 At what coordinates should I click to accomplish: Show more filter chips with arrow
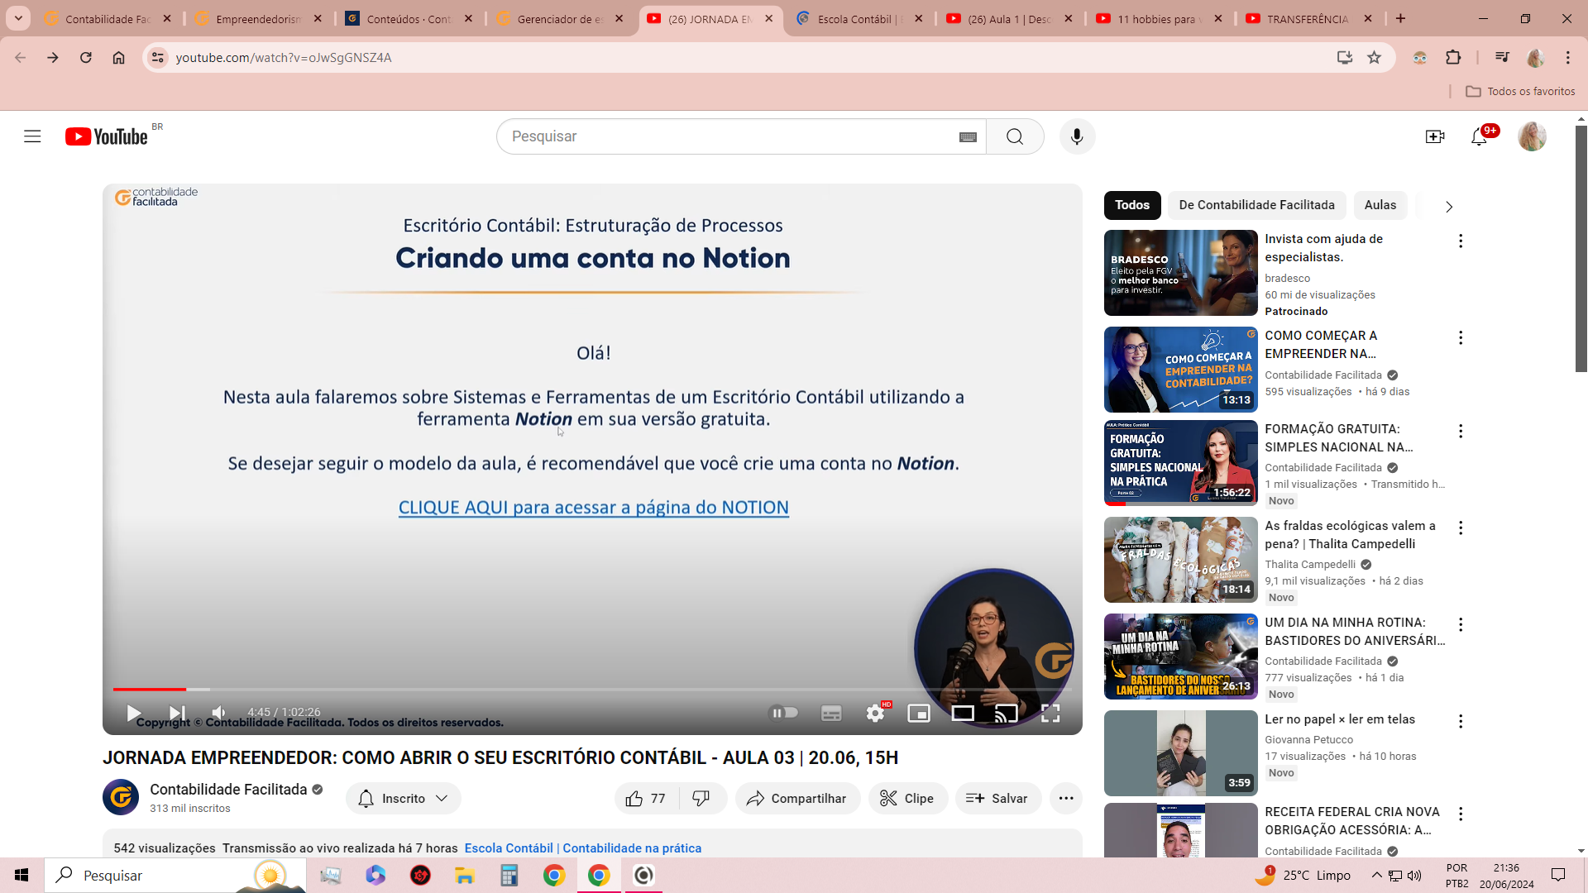(x=1448, y=207)
